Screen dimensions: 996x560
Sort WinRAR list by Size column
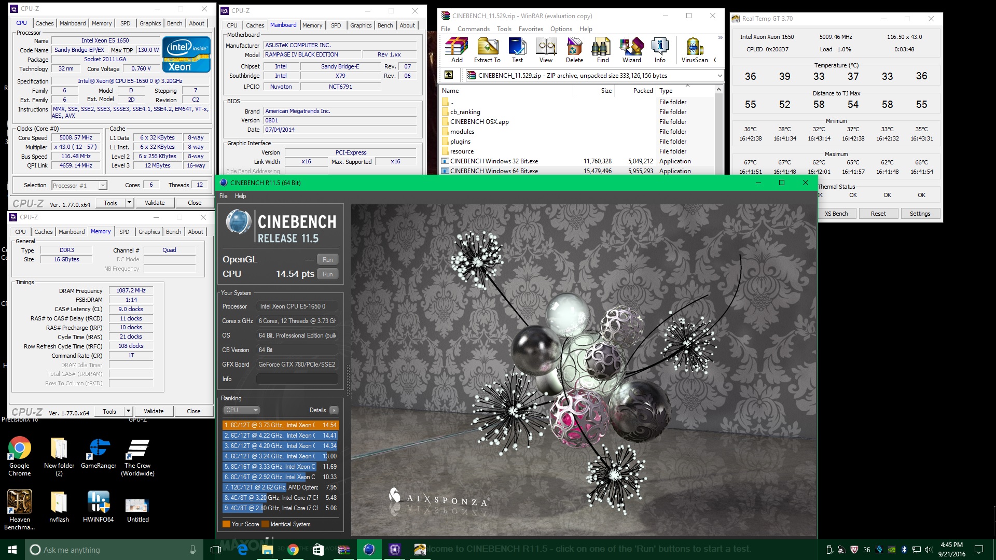pyautogui.click(x=593, y=91)
